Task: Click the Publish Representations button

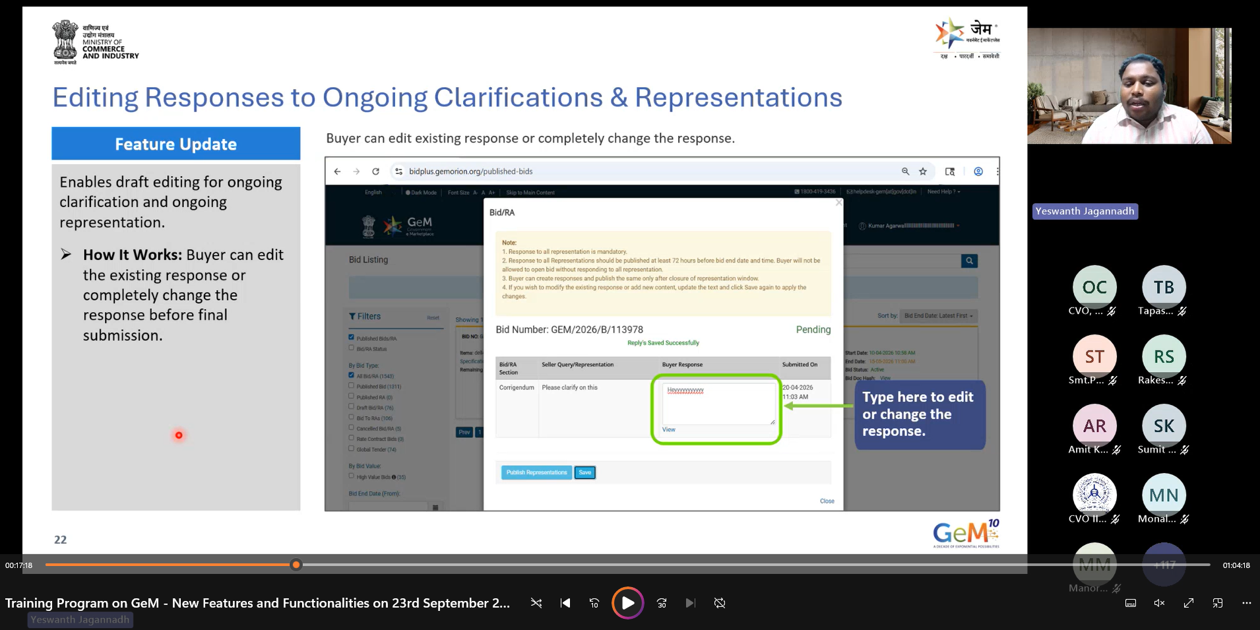Action: 537,472
